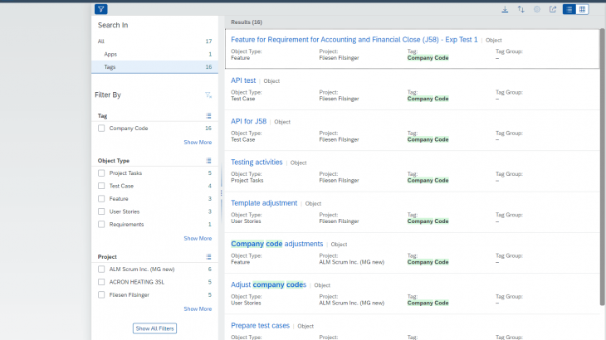Switch to table grid view
This screenshot has height=340, width=606.
click(x=583, y=9)
